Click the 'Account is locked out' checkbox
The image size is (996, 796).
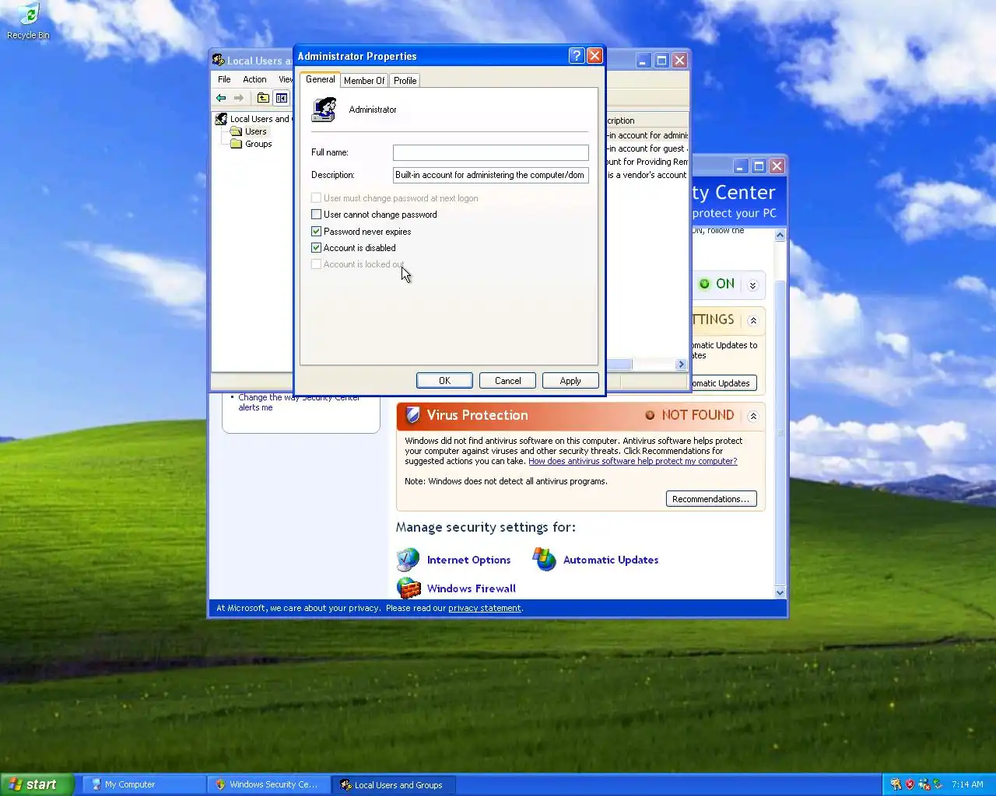(316, 264)
